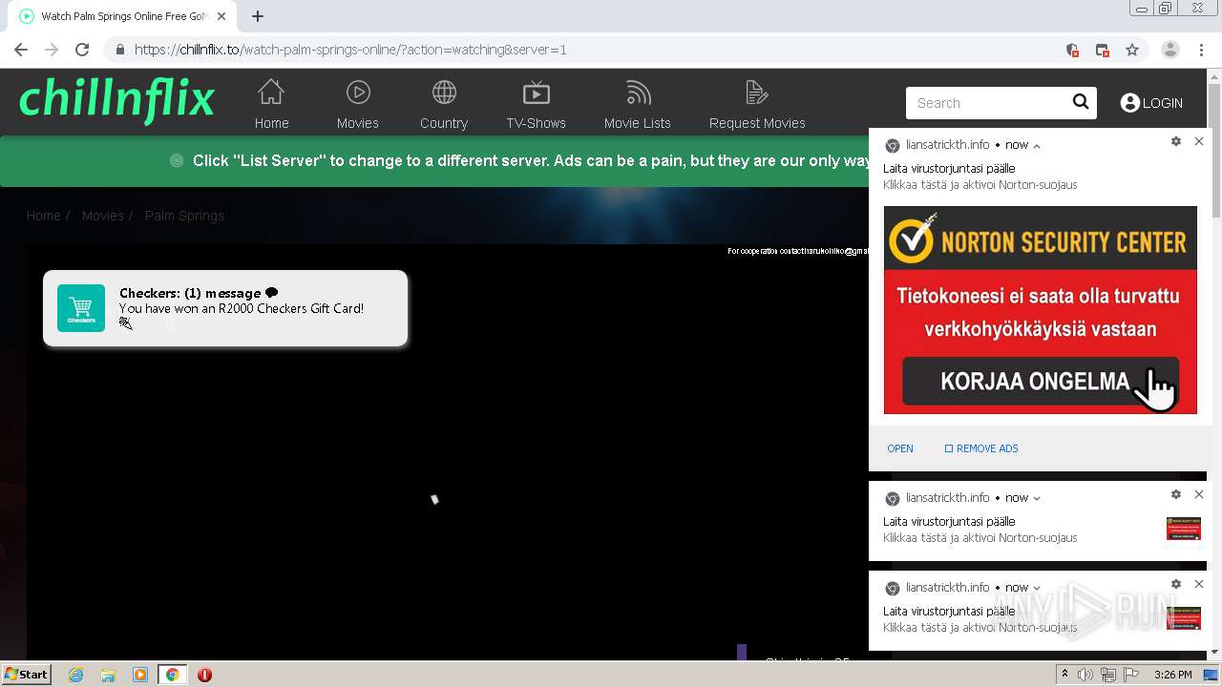The height and width of the screenshot is (687, 1222).
Task: Open the Request Movies document icon
Action: coord(757,93)
